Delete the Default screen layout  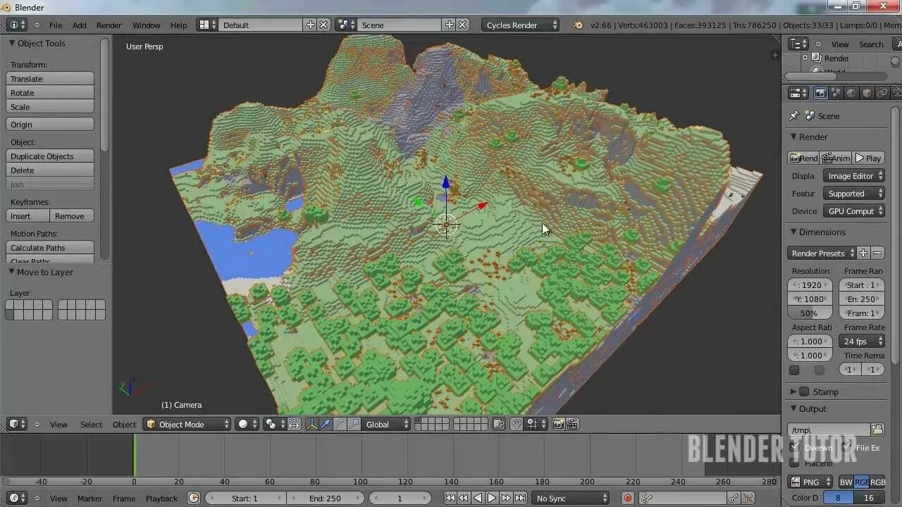[x=323, y=25]
